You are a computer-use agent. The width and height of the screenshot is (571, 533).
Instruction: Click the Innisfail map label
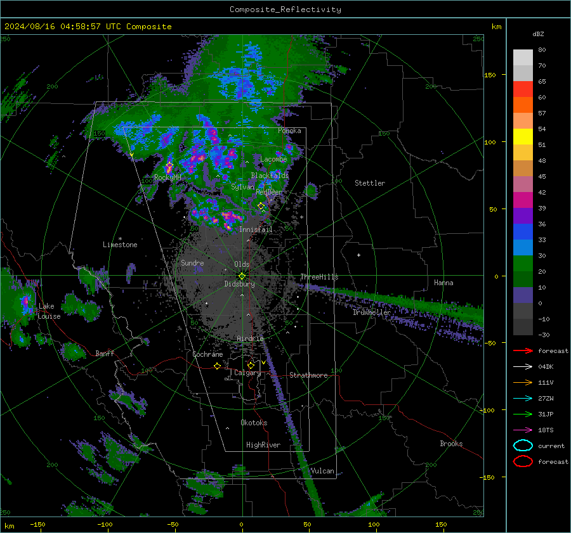point(256,229)
